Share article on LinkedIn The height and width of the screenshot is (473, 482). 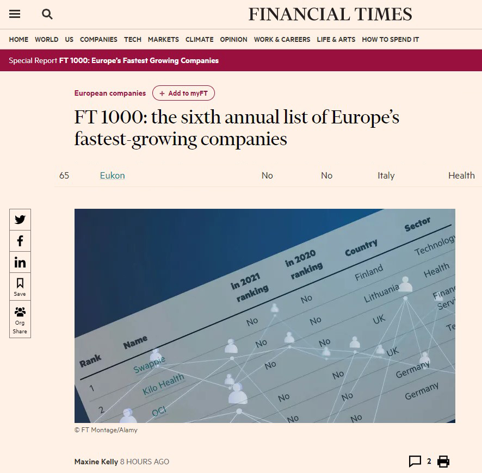pos(20,262)
